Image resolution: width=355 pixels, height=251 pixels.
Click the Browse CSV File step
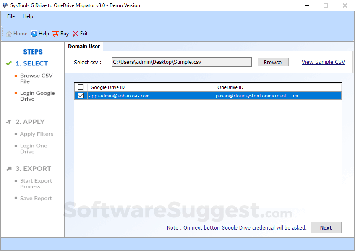click(36, 78)
